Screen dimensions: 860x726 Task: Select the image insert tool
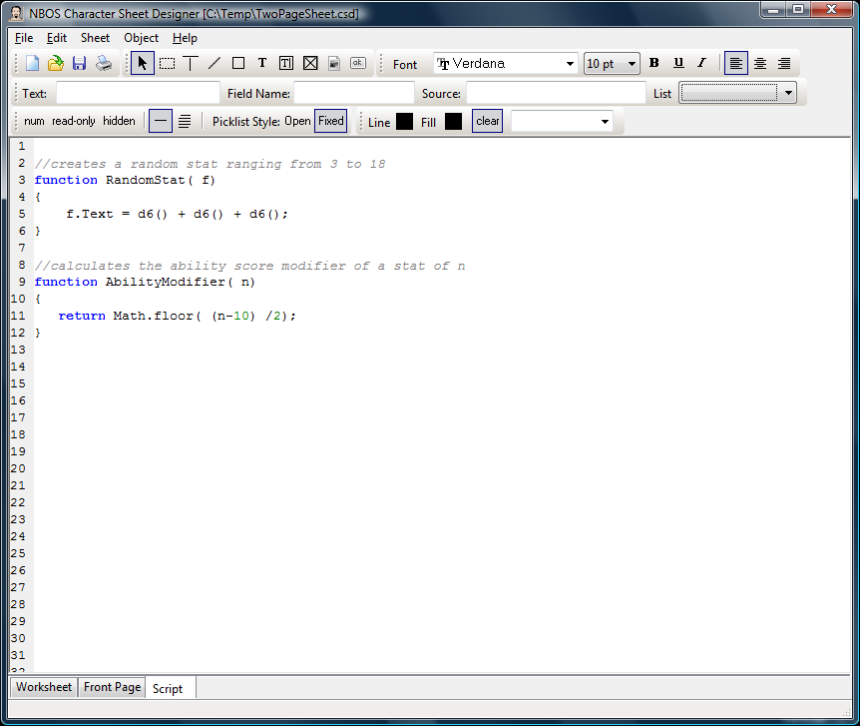click(x=334, y=64)
